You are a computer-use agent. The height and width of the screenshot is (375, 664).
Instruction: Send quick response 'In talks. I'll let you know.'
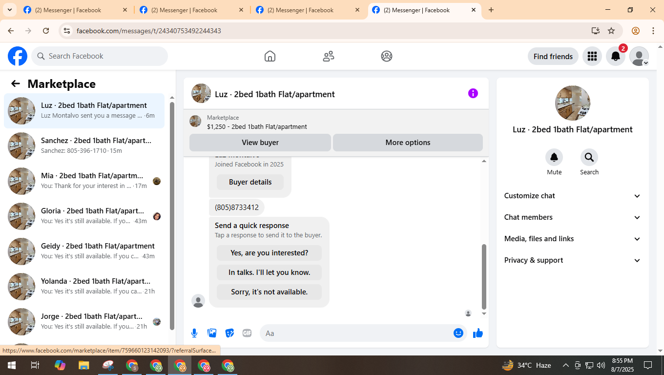click(x=269, y=272)
